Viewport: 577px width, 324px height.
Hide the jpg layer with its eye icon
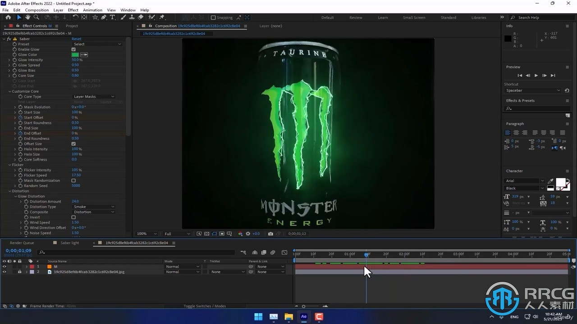(x=5, y=272)
